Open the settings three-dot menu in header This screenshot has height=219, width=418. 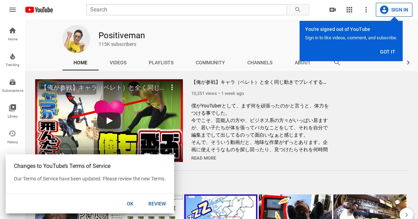(366, 10)
